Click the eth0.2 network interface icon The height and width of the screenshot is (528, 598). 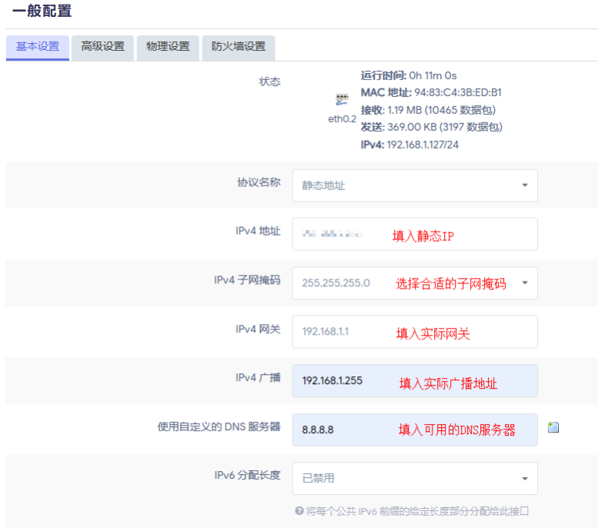point(342,100)
